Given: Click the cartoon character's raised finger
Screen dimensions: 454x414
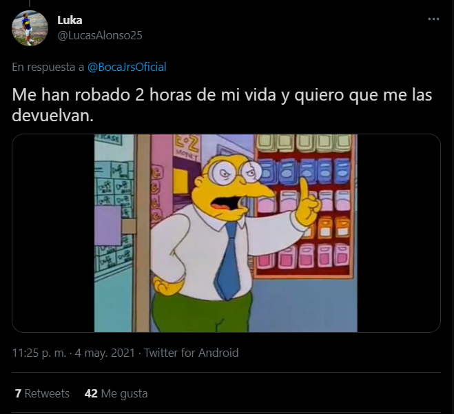Looking at the screenshot, I should (x=304, y=187).
